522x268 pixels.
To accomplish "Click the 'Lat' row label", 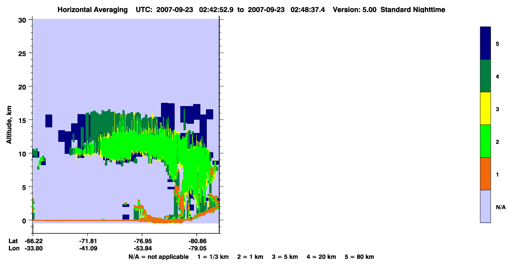I will 13,241.
